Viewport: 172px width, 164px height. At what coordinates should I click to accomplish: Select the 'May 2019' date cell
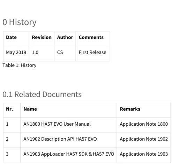pos(16,53)
